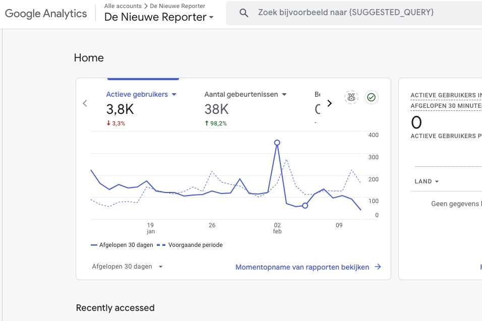This screenshot has height=321, width=482.
Task: Click the 400 y-axis label
Action: point(374,135)
